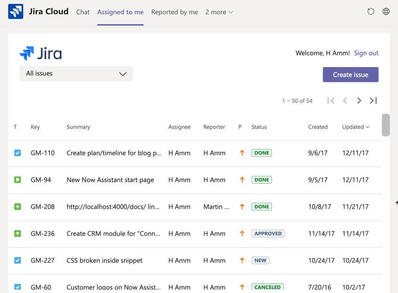Viewport: 398px width, 293px height.
Task: Reload the tab with the refresh icon
Action: (x=371, y=11)
